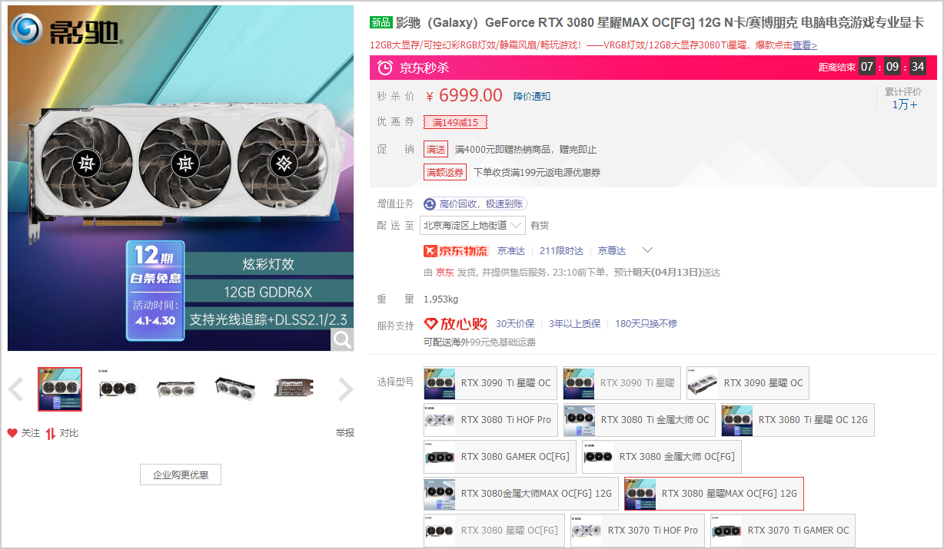The height and width of the screenshot is (549, 944).
Task: Select the fifth backplate thumbnail
Action: 294,389
